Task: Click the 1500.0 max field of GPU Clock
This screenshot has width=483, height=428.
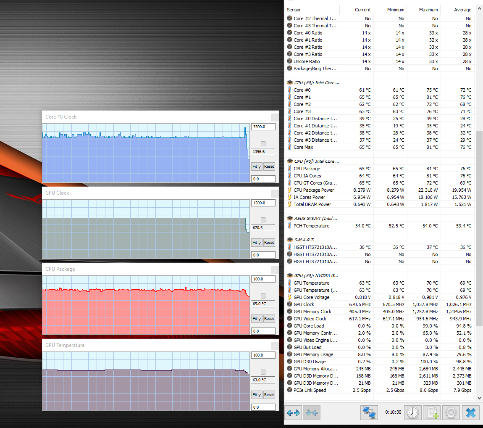Action: (263, 203)
